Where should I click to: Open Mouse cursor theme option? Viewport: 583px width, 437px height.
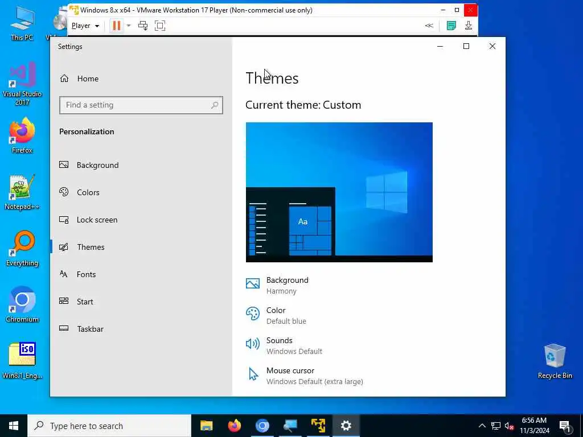pyautogui.click(x=304, y=376)
